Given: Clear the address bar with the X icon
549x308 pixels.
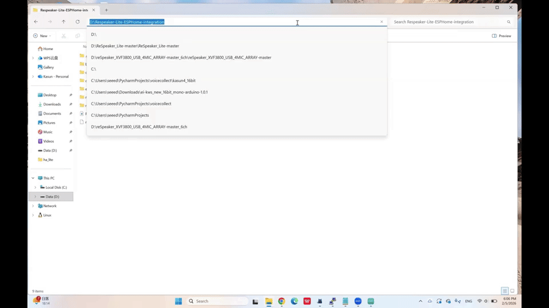Looking at the screenshot, I should [x=381, y=22].
